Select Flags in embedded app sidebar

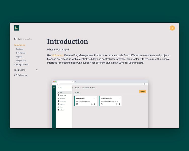click(x=64, y=92)
